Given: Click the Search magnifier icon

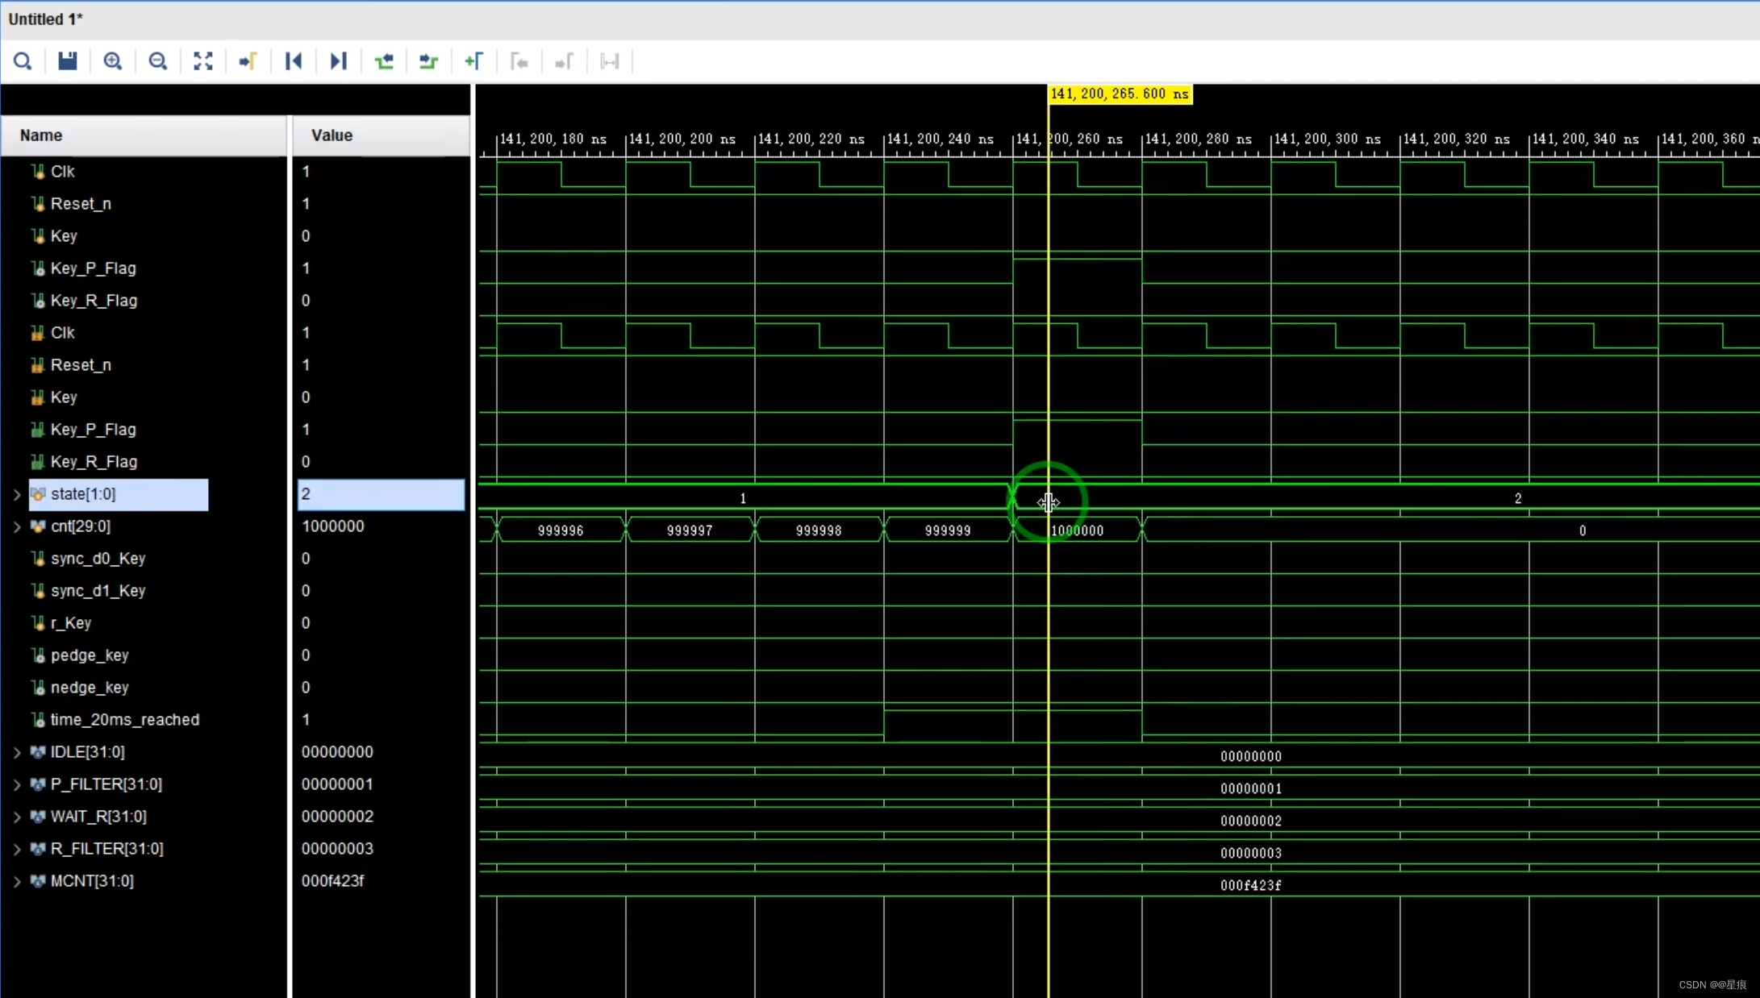Looking at the screenshot, I should (x=23, y=61).
